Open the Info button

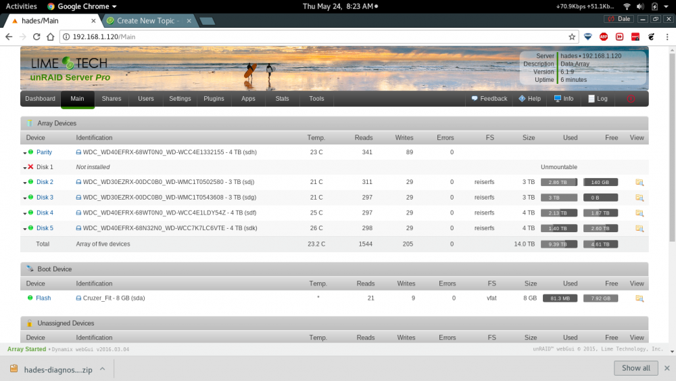pyautogui.click(x=564, y=99)
